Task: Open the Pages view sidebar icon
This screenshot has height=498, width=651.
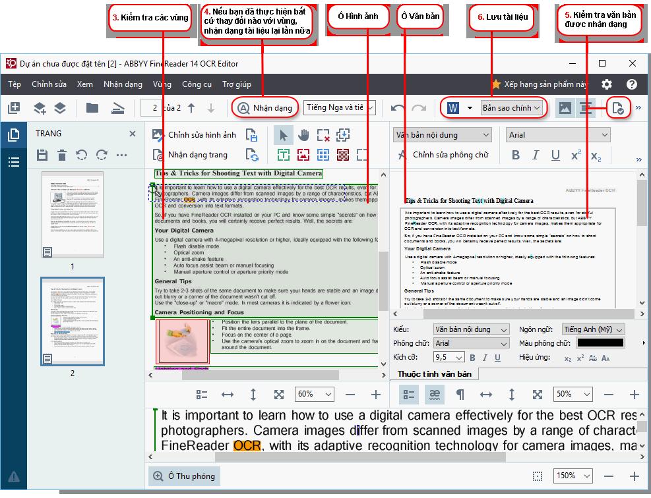Action: (14, 135)
